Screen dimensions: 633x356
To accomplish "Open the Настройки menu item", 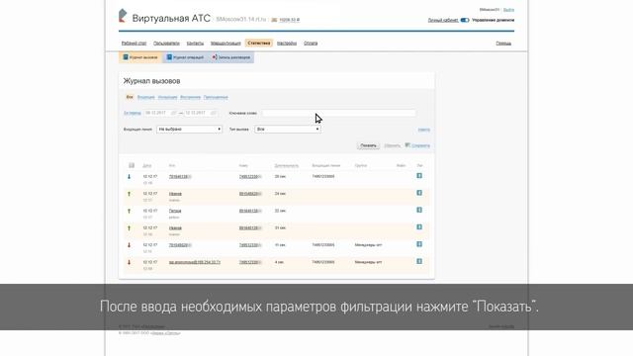I will coord(287,44).
